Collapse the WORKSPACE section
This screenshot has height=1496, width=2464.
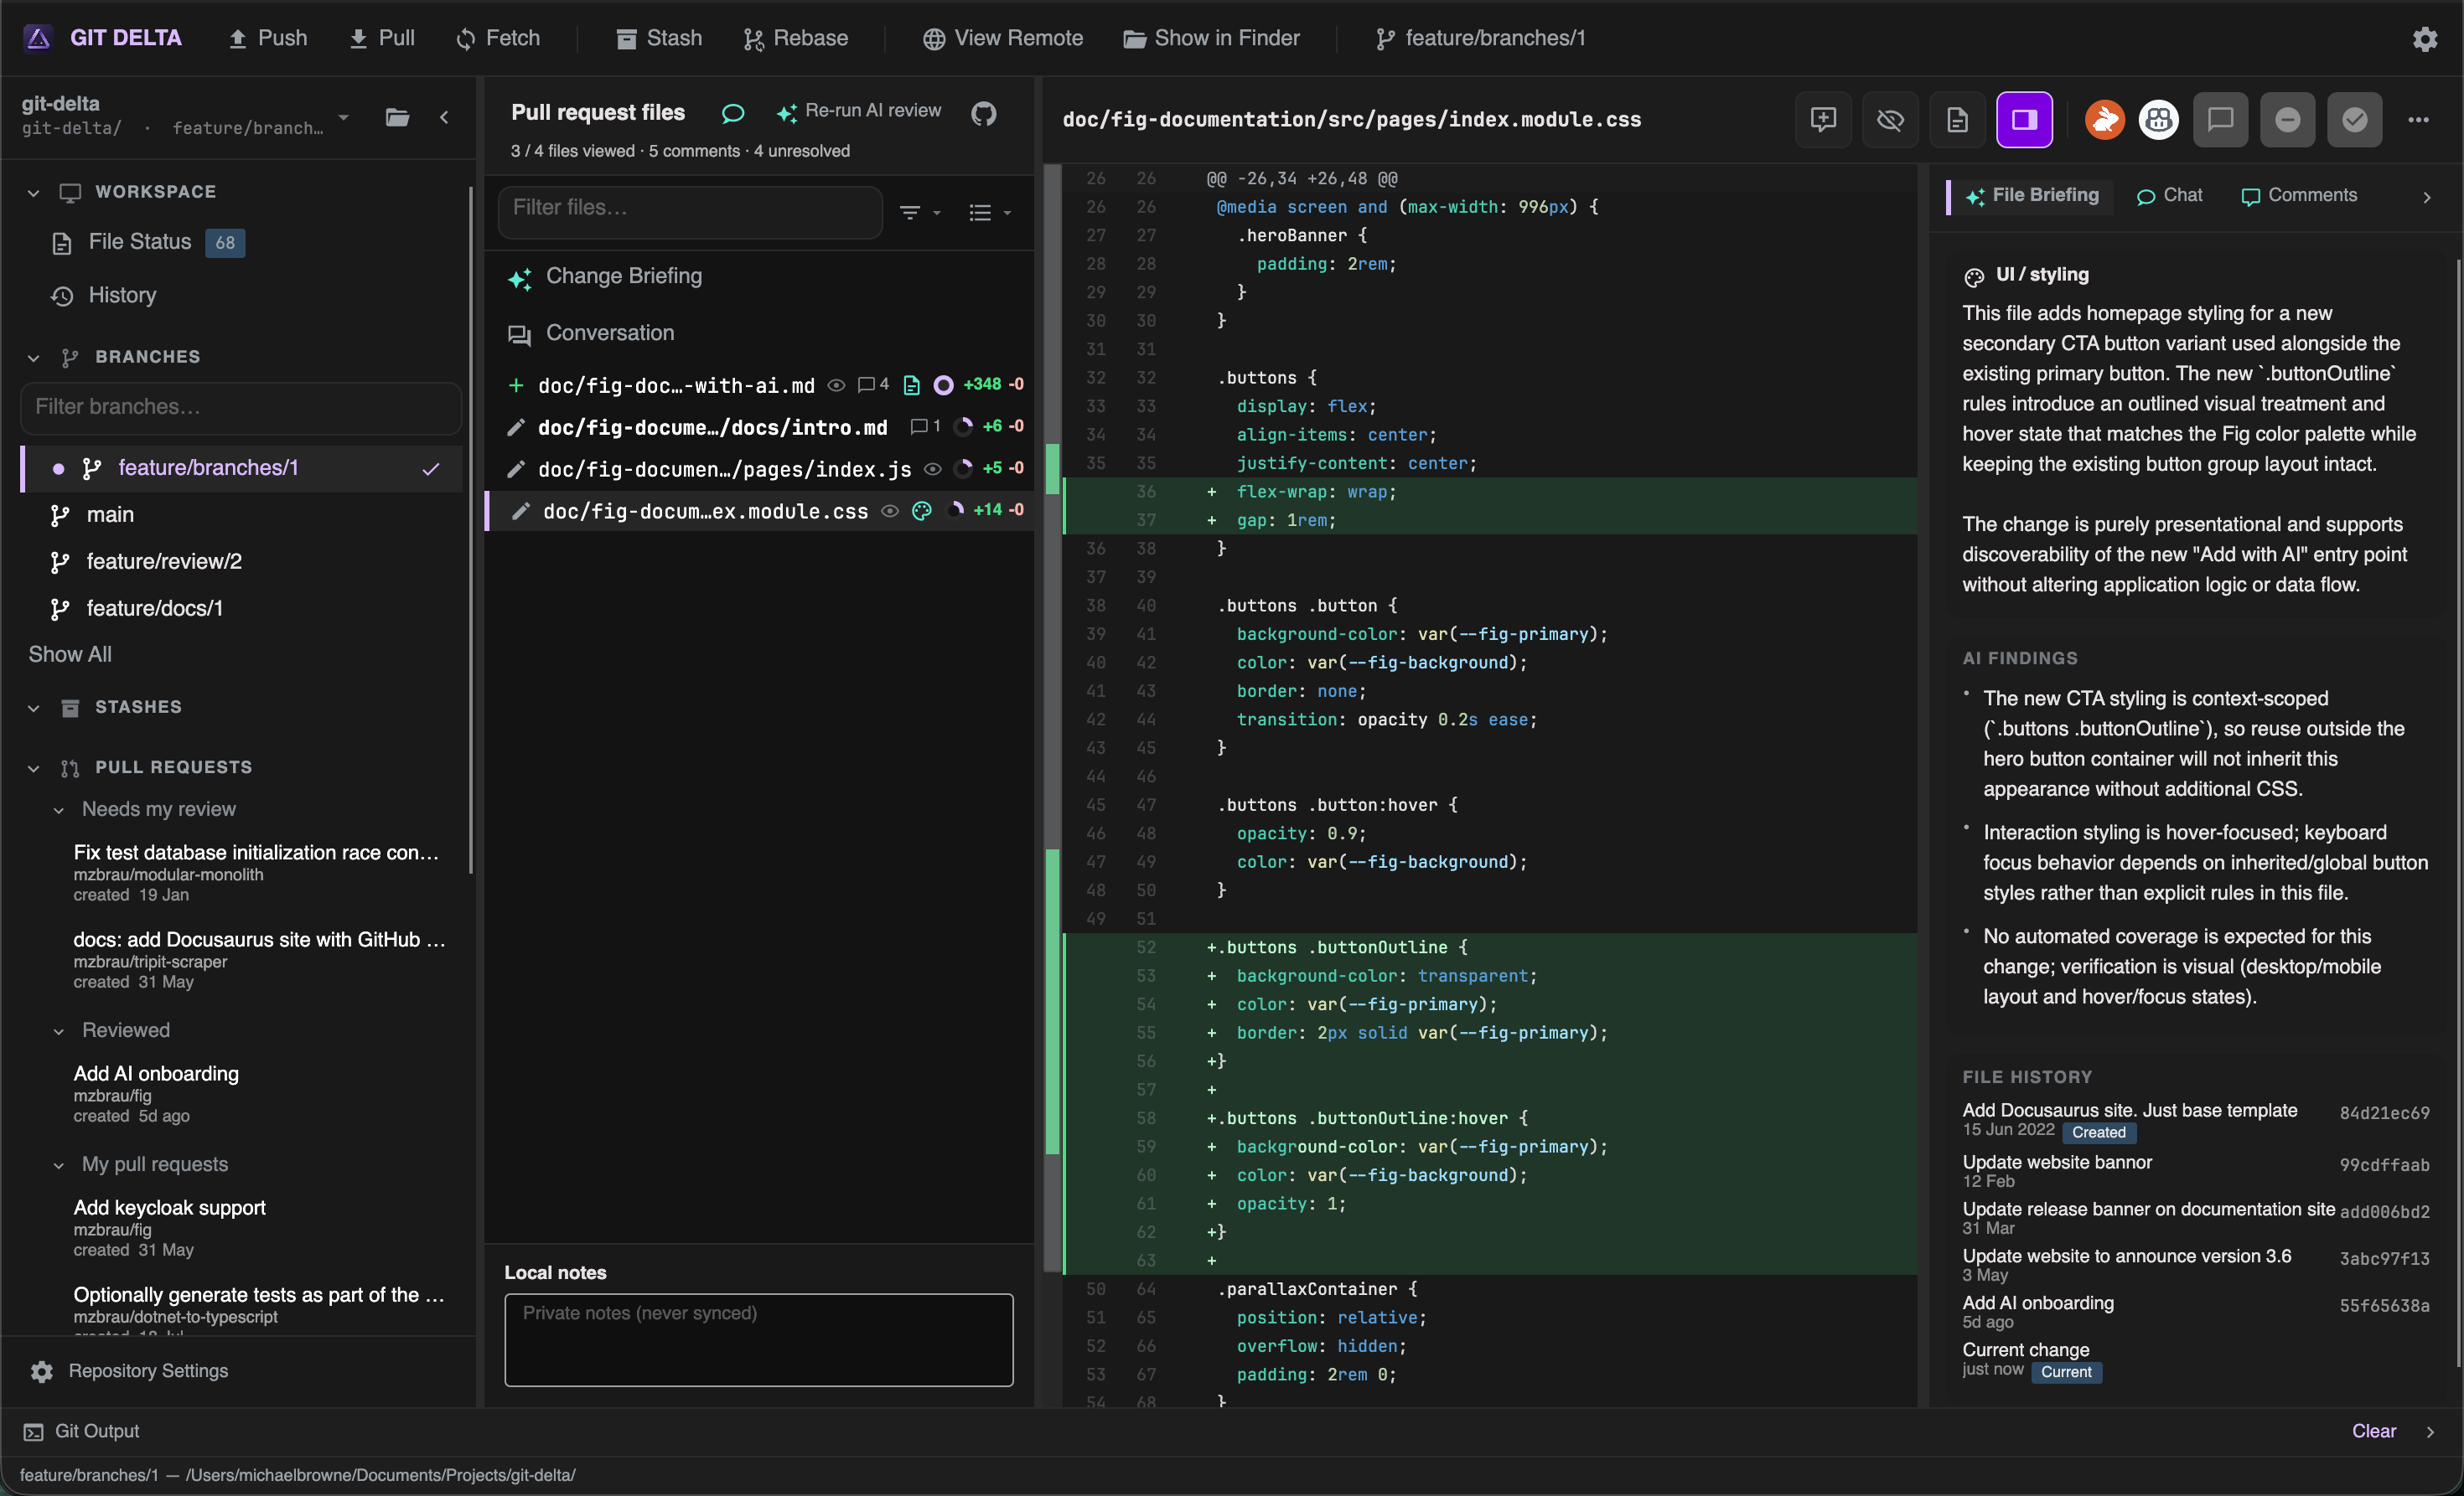34,193
